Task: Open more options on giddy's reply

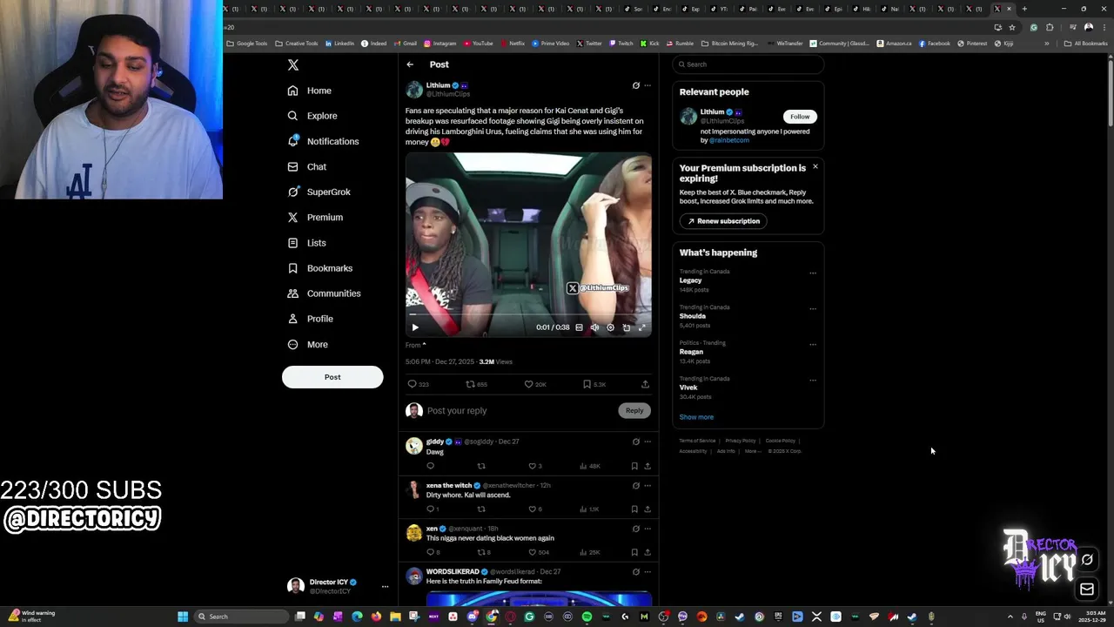Action: point(647,442)
